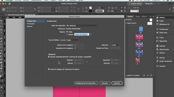Click the Sobrante stepper arrows

[110, 45]
